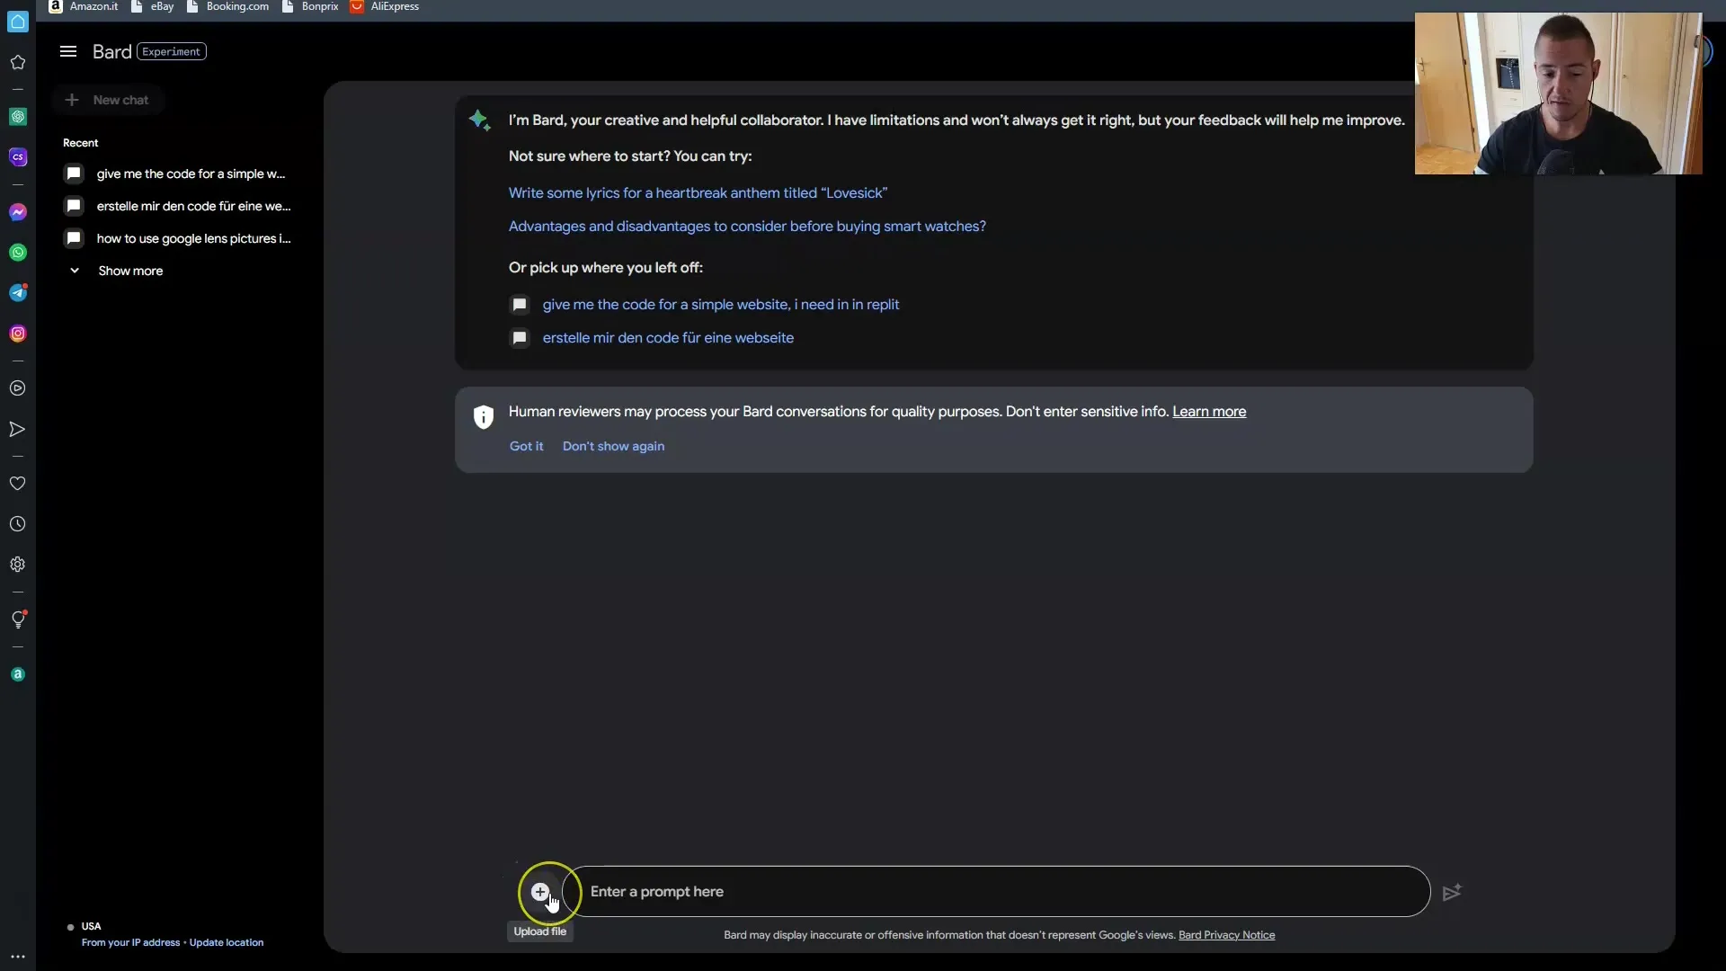Expand the recent chat about website code
The height and width of the screenshot is (971, 1726).
(191, 174)
